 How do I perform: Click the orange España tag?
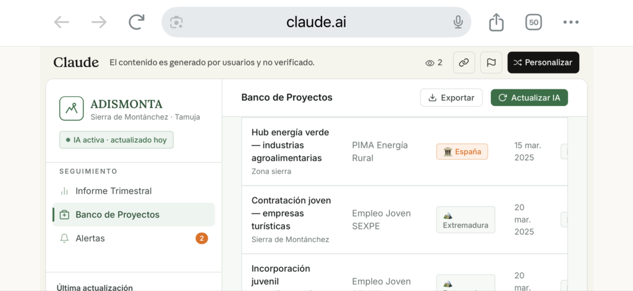click(x=462, y=152)
